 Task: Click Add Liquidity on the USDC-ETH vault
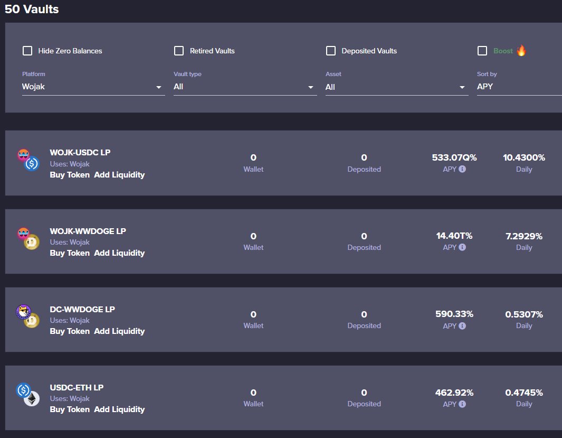[119, 409]
